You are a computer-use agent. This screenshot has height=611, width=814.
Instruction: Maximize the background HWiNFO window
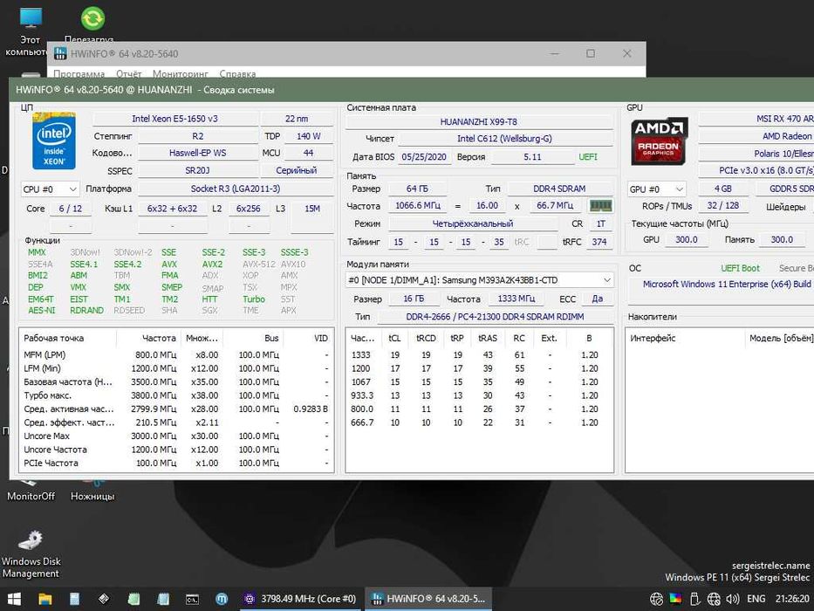coord(591,53)
